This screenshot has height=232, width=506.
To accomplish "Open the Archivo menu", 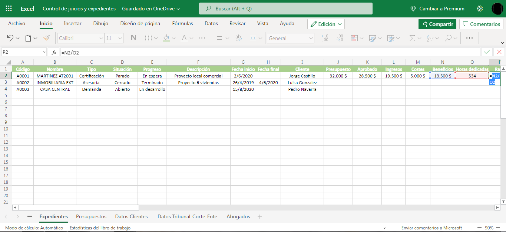I will tap(17, 23).
